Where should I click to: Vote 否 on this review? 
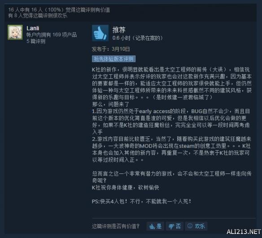[x=175, y=226]
